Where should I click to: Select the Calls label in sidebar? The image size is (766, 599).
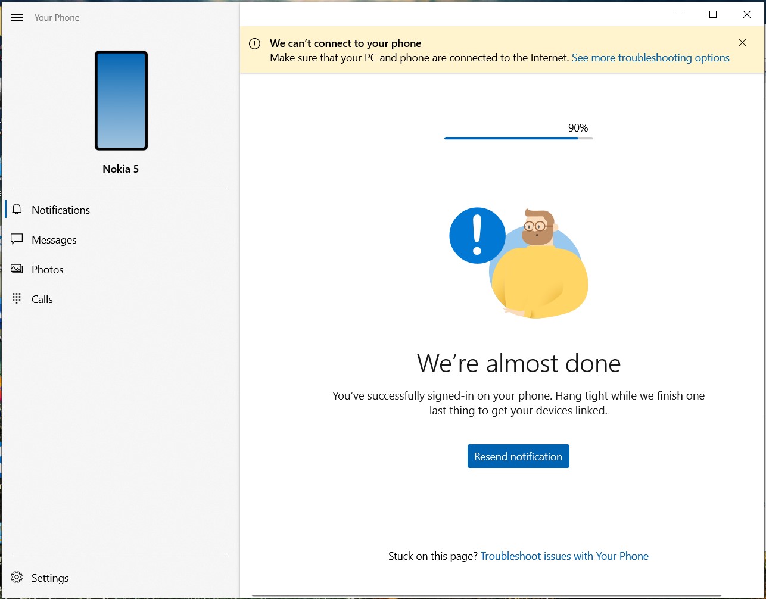pos(42,299)
